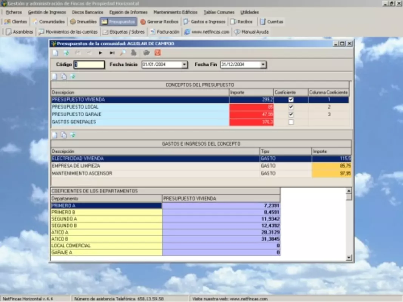This screenshot has height=302, width=403.
Task: Open the Discos Bancarios menu
Action: [x=87, y=12]
